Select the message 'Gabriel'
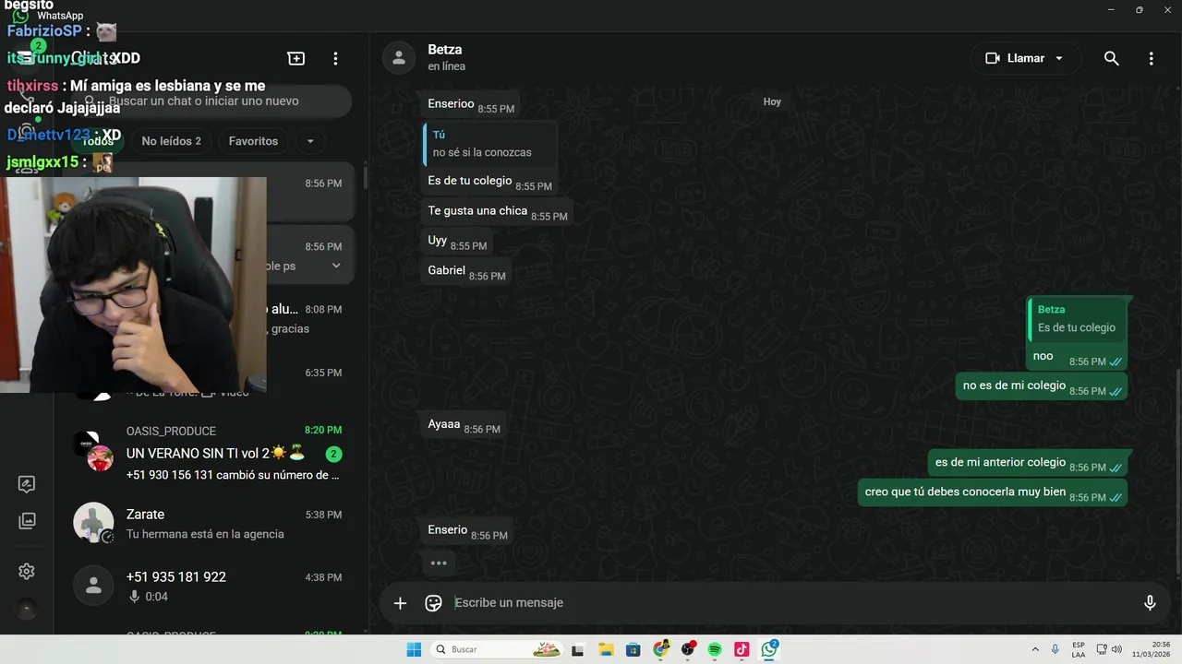The width and height of the screenshot is (1182, 664). pyautogui.click(x=466, y=272)
